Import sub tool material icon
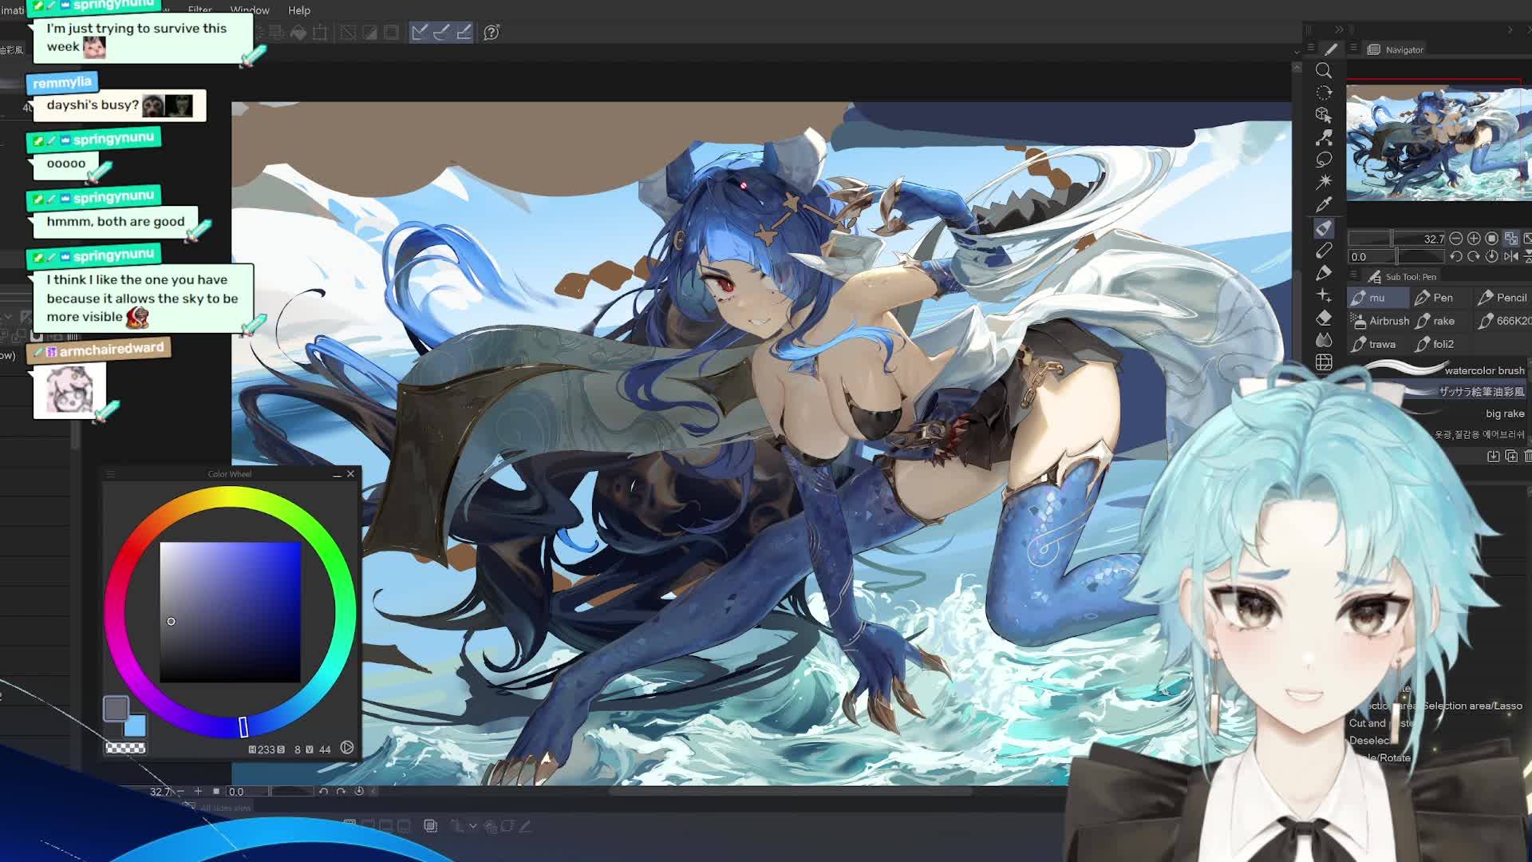The width and height of the screenshot is (1532, 862). pyautogui.click(x=1493, y=456)
